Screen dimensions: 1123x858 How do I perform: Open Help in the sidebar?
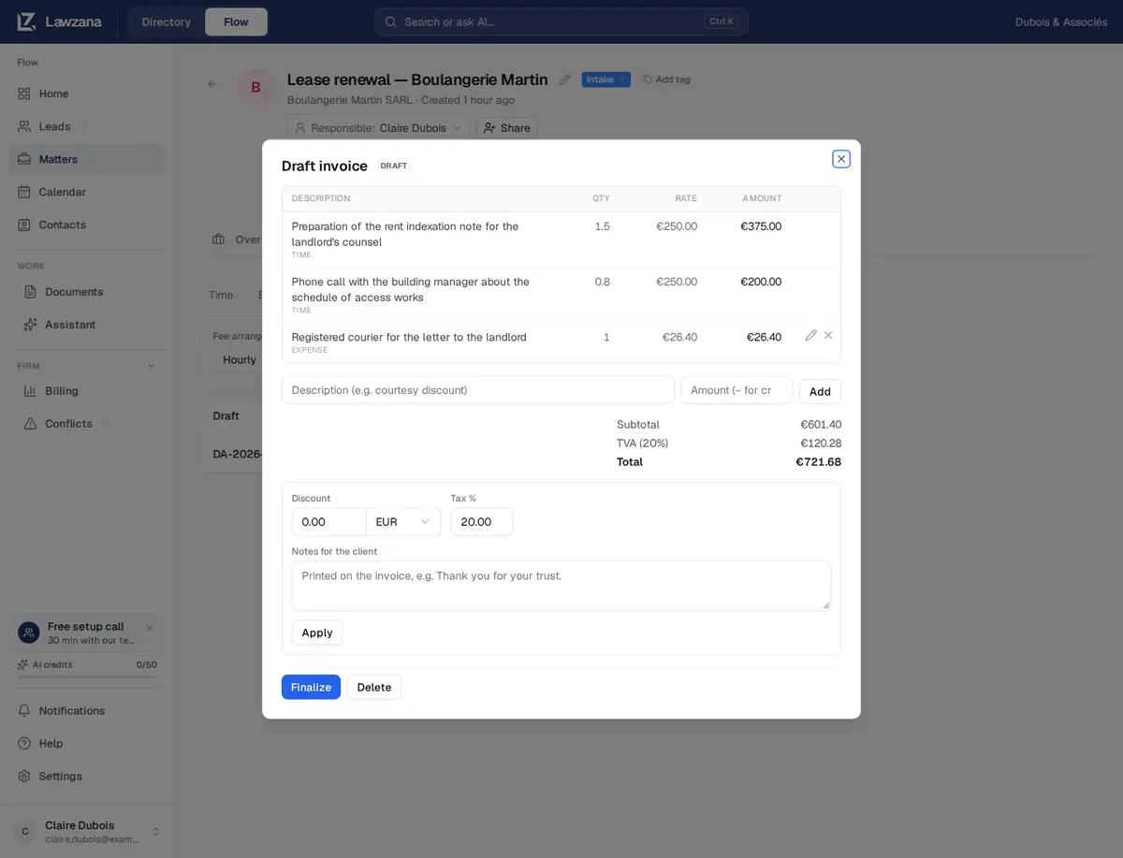[86, 744]
